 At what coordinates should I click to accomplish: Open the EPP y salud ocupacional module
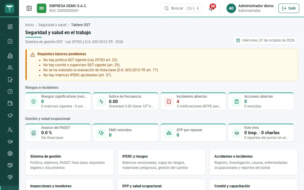161,185
